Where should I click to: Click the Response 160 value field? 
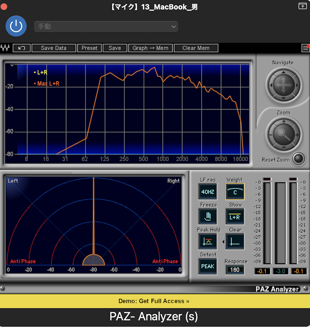tap(235, 270)
